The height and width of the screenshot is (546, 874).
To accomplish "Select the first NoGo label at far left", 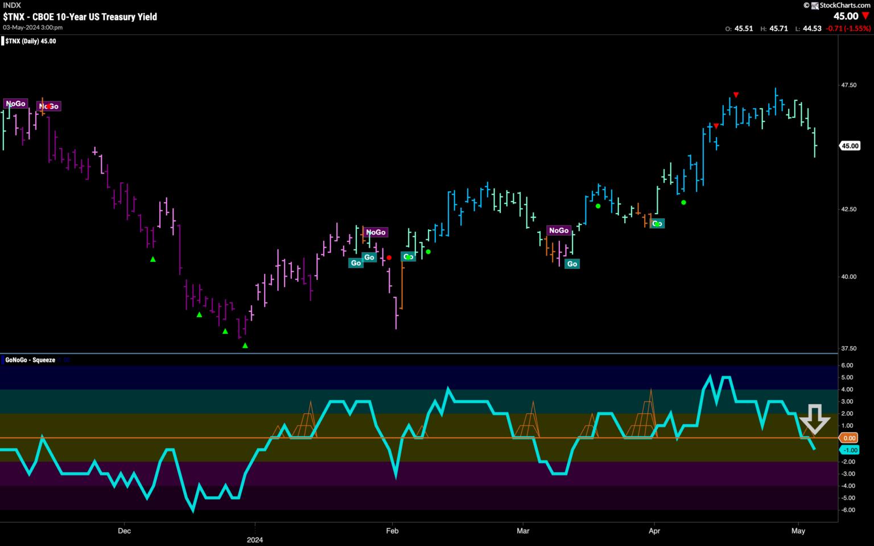I will click(x=15, y=104).
